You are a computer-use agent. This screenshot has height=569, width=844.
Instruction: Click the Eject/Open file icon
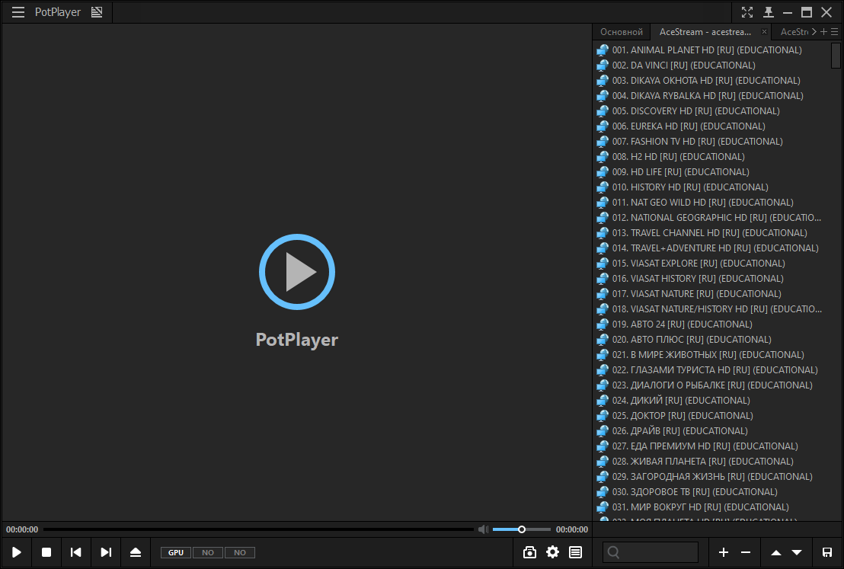click(136, 552)
